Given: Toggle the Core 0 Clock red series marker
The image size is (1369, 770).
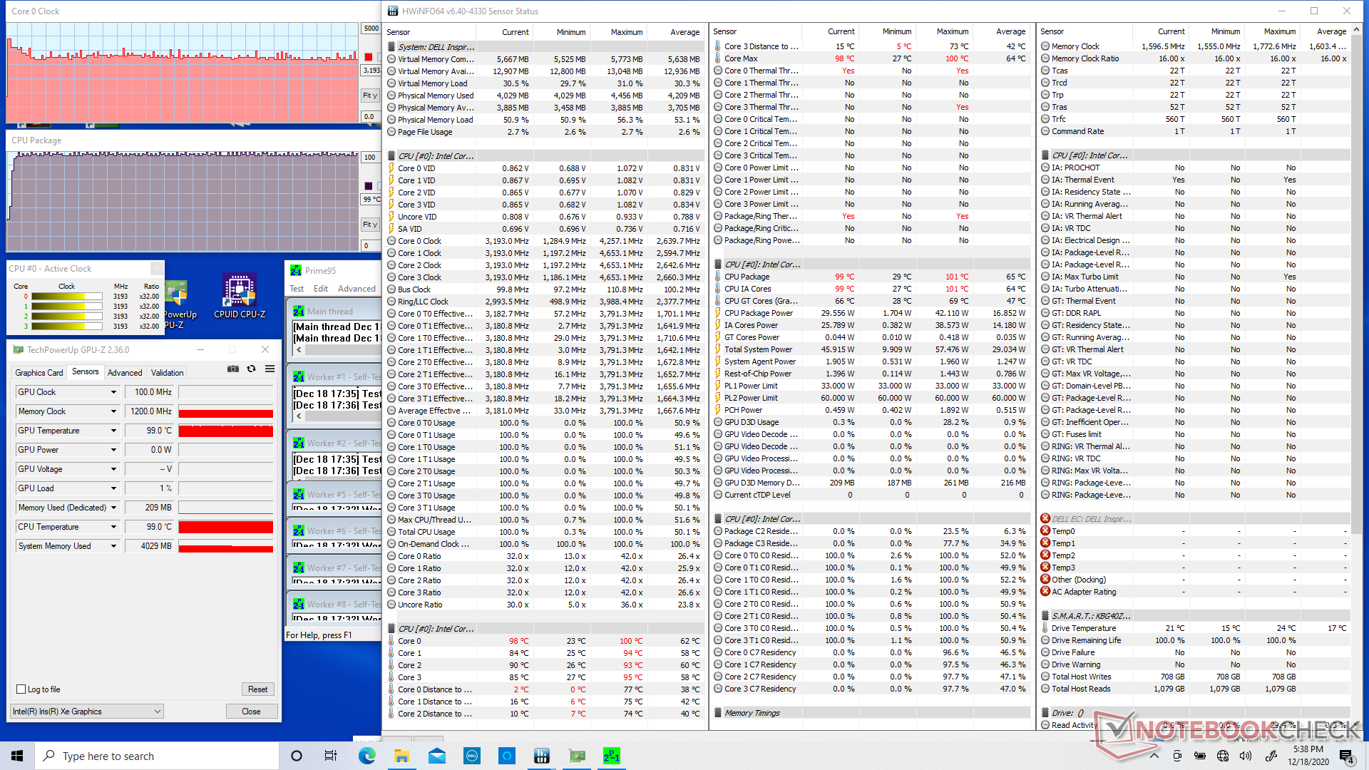Looking at the screenshot, I should coord(369,57).
